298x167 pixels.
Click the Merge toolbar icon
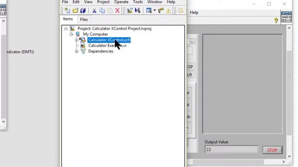[137, 11]
